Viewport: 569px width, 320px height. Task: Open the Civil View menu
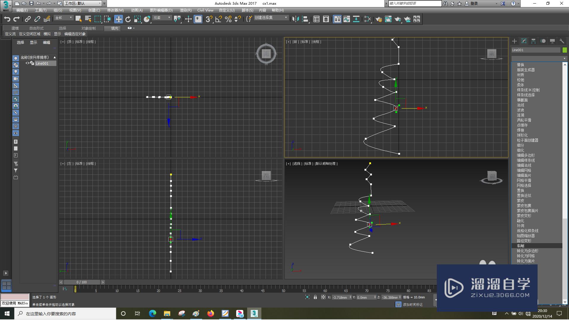click(x=205, y=10)
